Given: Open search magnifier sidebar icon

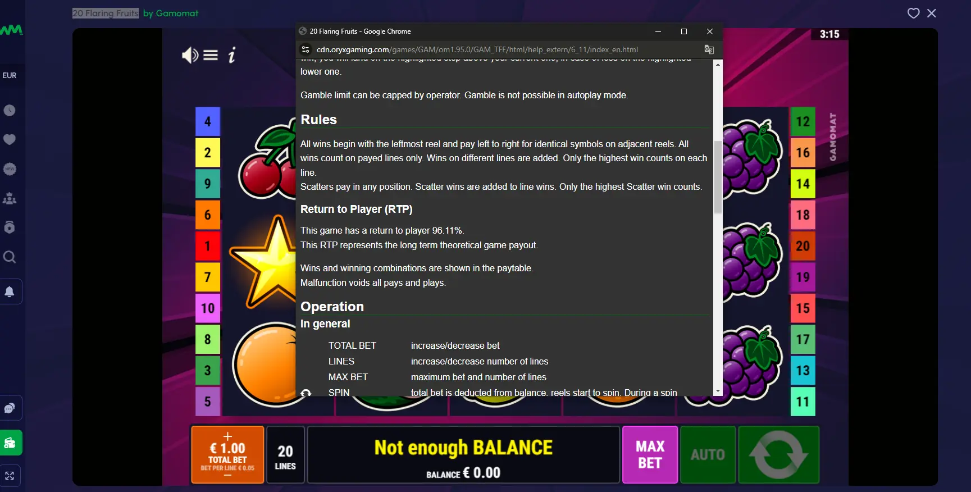Looking at the screenshot, I should pos(10,257).
